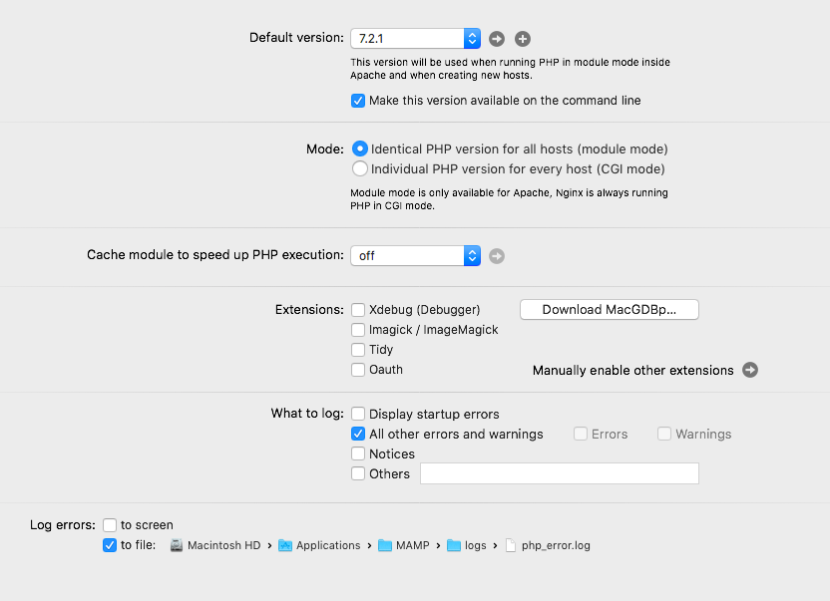Click the Others log text field
Image resolution: width=830 pixels, height=601 pixels.
click(559, 473)
